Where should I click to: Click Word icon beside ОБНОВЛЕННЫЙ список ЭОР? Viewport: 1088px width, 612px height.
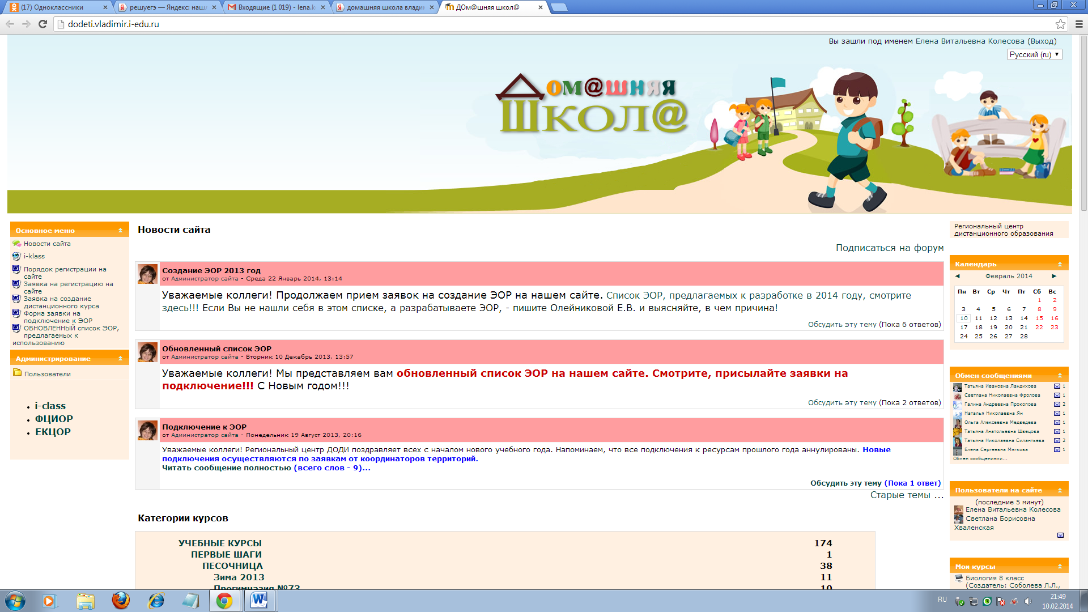[16, 328]
